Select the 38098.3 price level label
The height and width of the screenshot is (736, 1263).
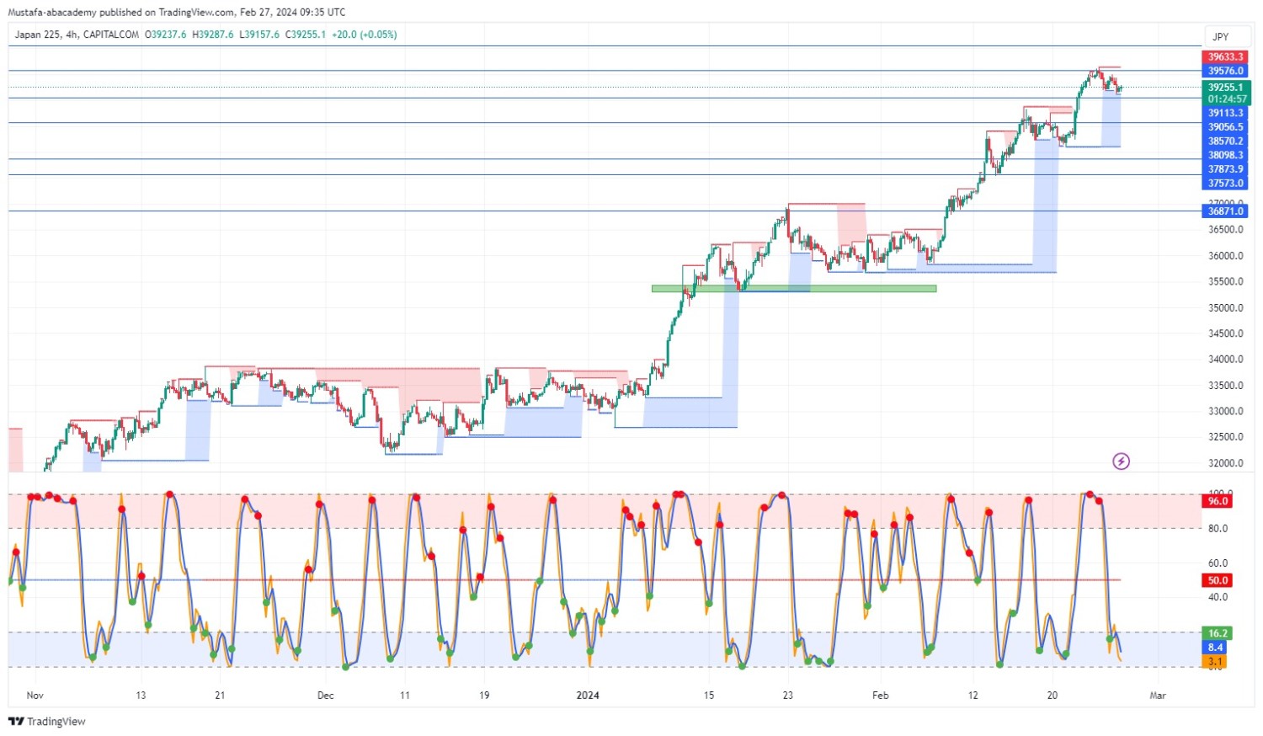pos(1225,155)
